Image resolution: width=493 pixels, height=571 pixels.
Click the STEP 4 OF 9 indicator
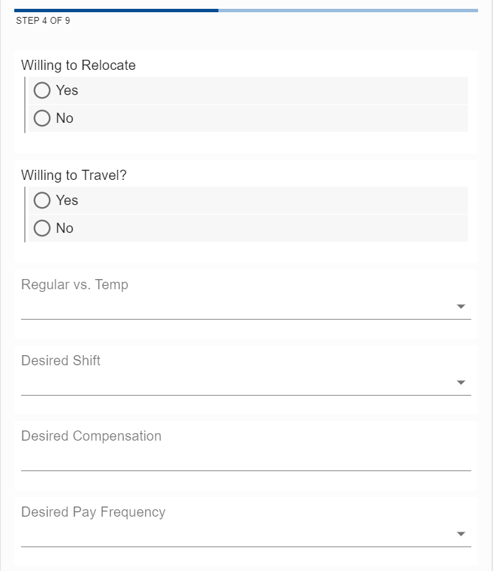[43, 21]
